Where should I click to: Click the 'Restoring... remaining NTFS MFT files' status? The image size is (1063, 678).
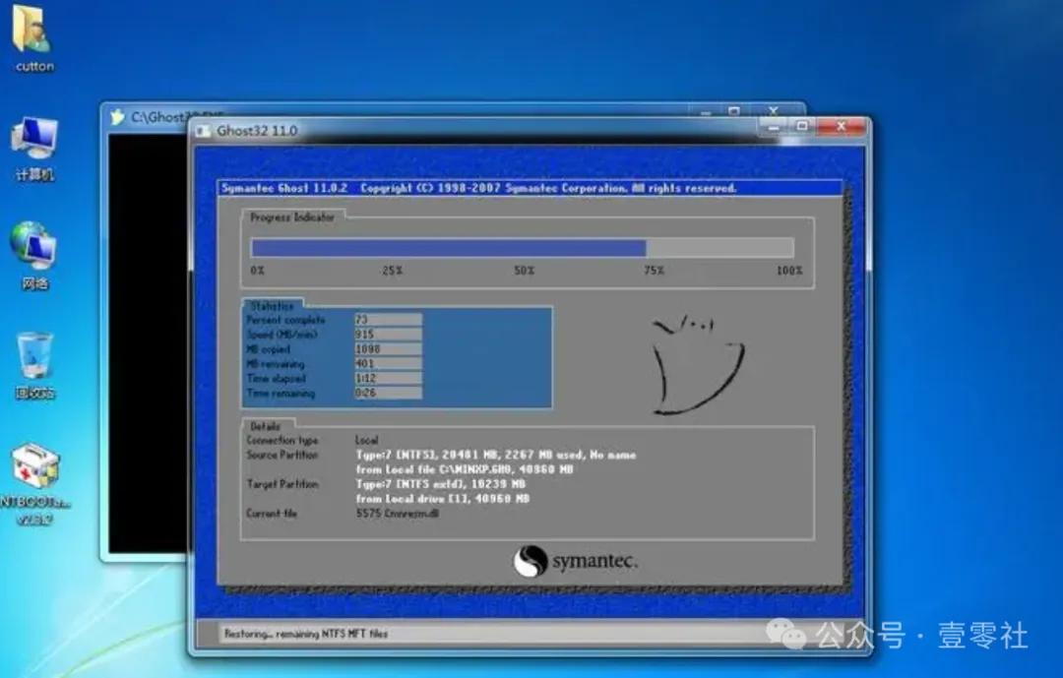coord(306,634)
